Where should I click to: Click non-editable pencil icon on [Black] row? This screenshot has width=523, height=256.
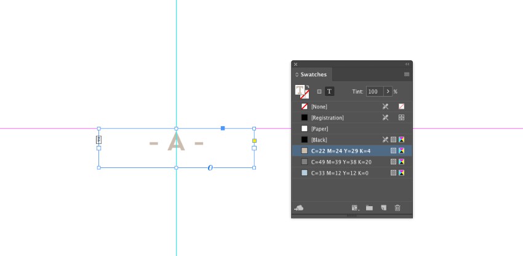385,140
